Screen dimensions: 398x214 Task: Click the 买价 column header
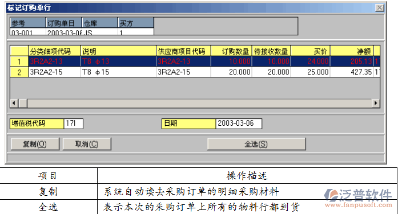311,51
